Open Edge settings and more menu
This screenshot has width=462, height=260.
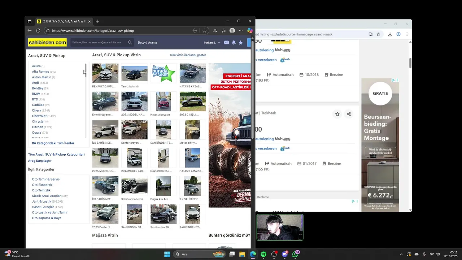click(241, 31)
